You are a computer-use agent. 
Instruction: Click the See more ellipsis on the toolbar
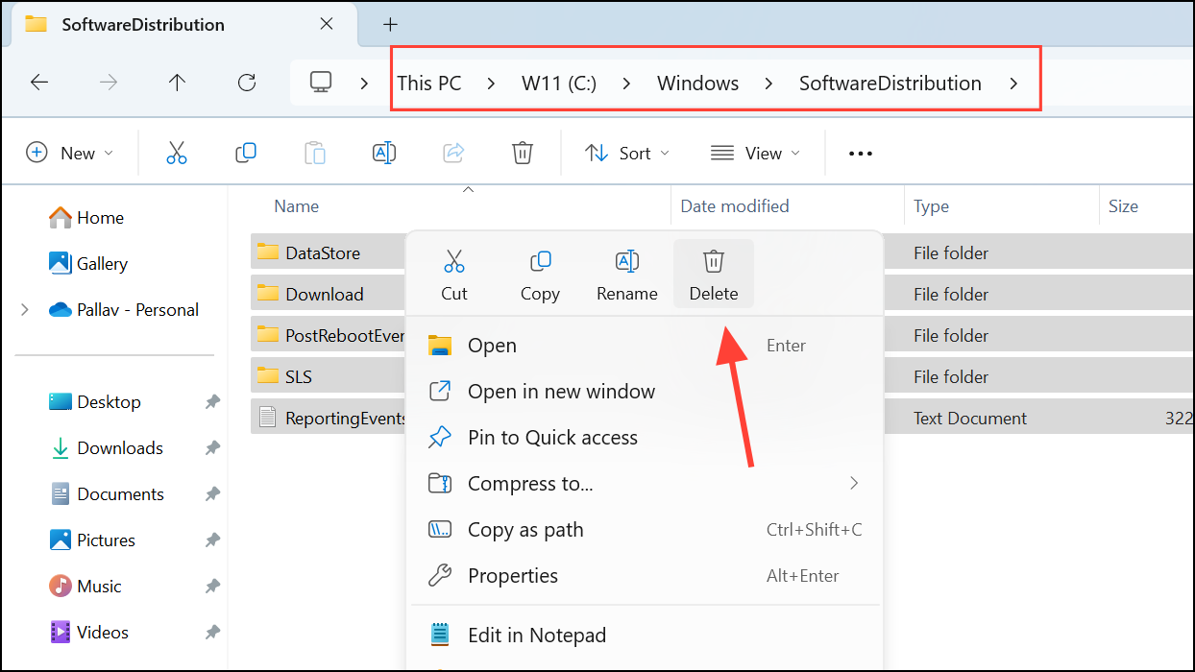coord(860,152)
